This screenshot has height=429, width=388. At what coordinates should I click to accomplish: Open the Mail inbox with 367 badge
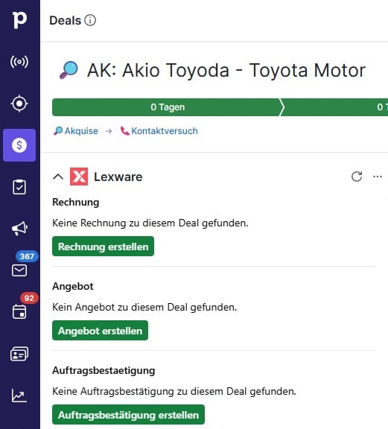pos(19,270)
